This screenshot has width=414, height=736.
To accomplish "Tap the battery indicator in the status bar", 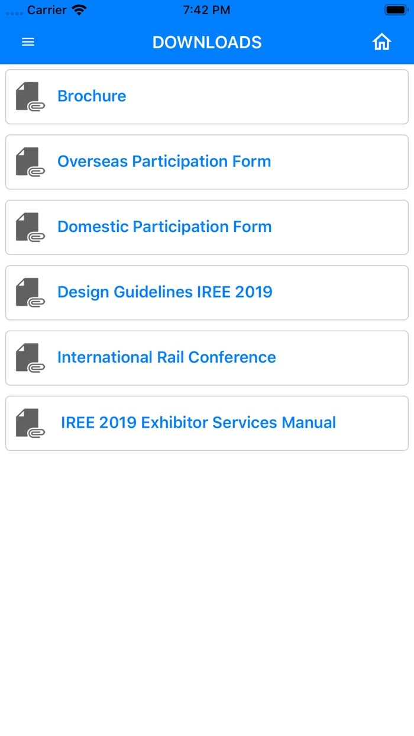I will pyautogui.click(x=395, y=9).
